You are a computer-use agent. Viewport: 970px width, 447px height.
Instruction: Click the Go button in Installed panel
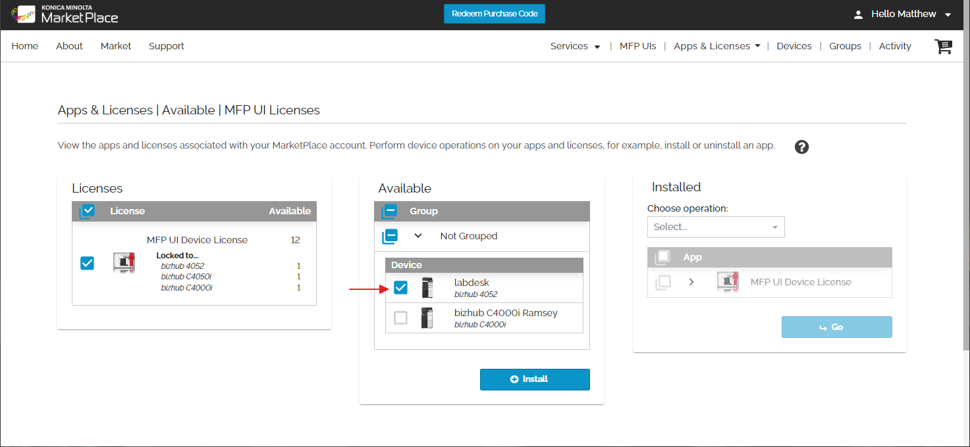click(837, 327)
